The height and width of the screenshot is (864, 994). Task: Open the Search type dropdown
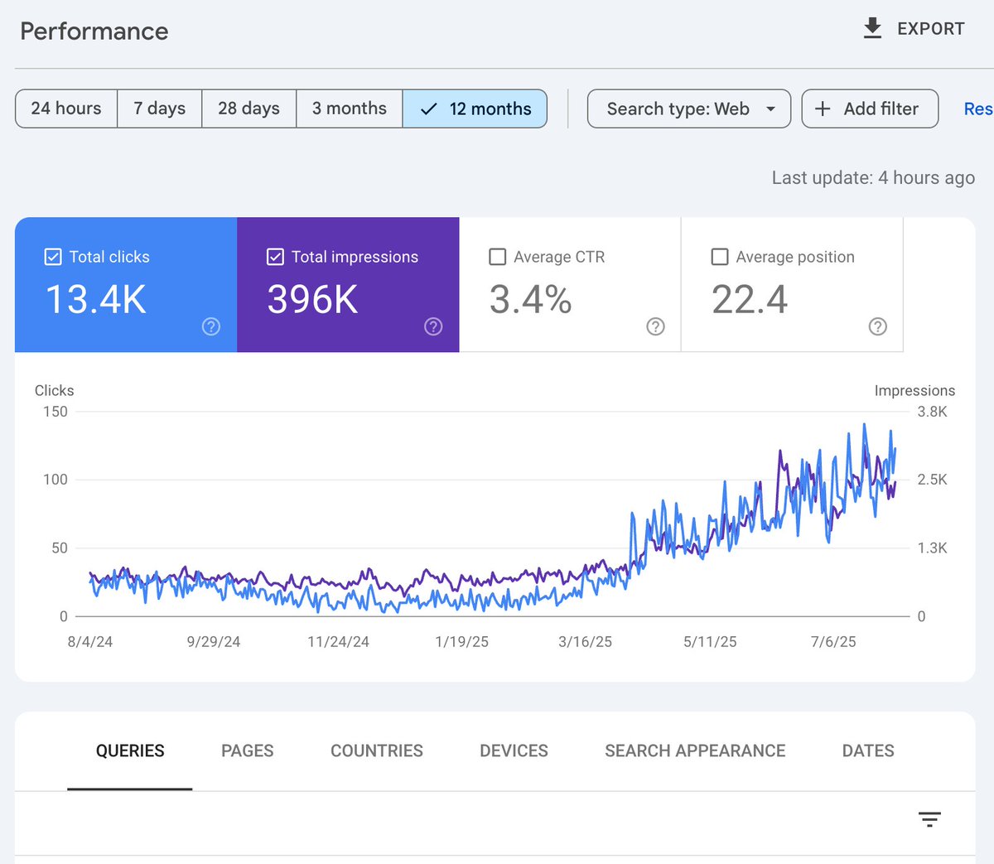click(x=688, y=109)
